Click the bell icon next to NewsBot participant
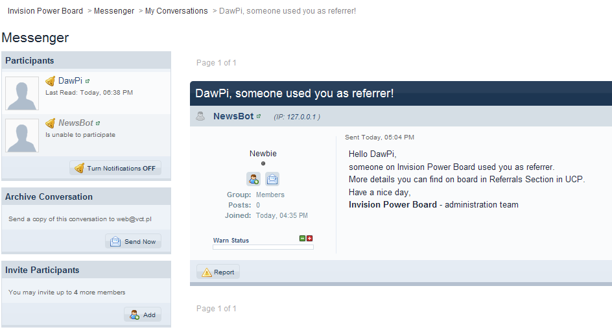Screen dimensions: 612x334 50,123
